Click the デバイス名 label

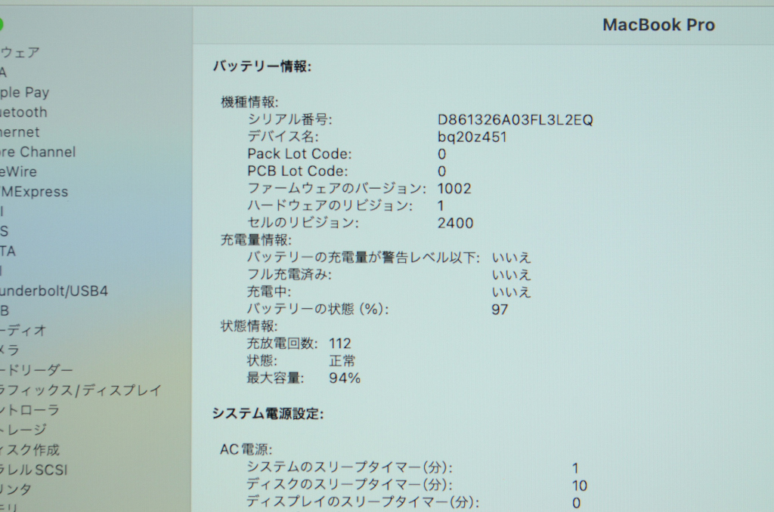pyautogui.click(x=283, y=137)
